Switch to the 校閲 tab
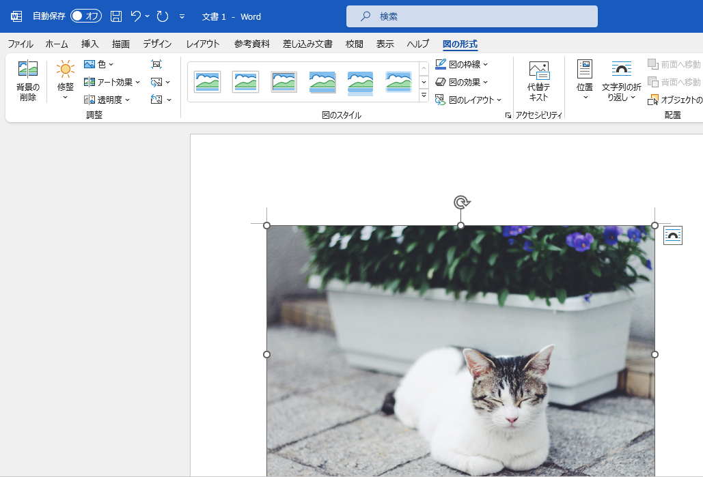This screenshot has width=703, height=477. [x=354, y=44]
